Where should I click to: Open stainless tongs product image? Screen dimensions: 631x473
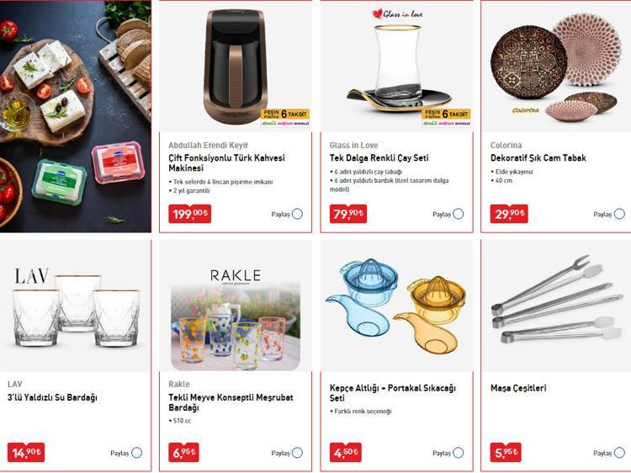(x=557, y=306)
